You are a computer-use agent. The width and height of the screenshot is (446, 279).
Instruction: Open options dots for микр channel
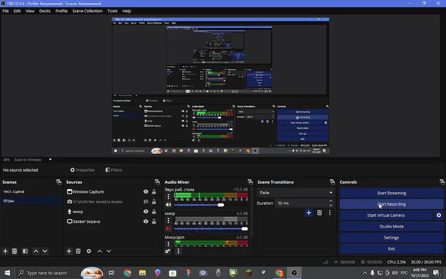pos(168,221)
